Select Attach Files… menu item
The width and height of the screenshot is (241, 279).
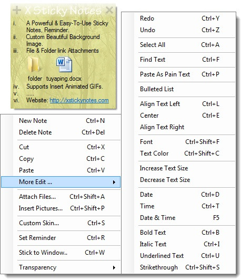61,197
